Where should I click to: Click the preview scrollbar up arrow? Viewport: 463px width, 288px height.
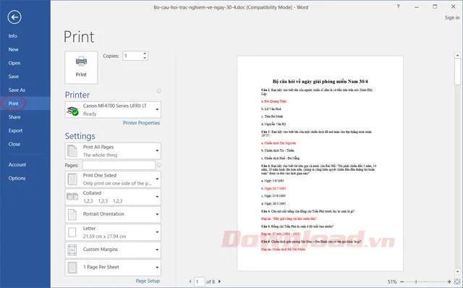457,55
